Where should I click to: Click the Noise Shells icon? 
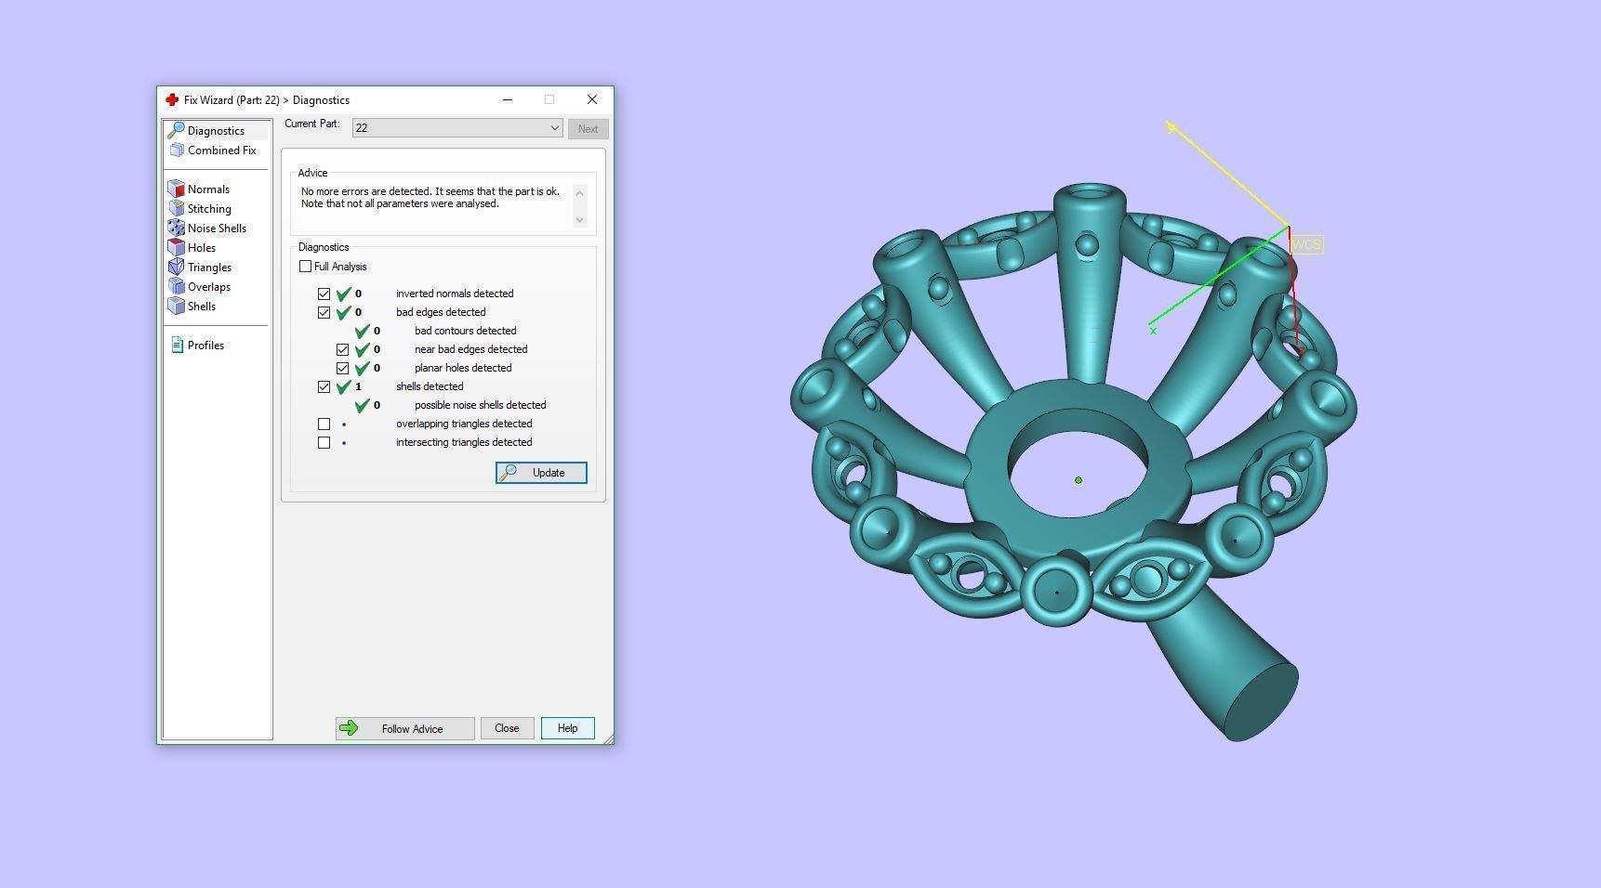tap(177, 228)
